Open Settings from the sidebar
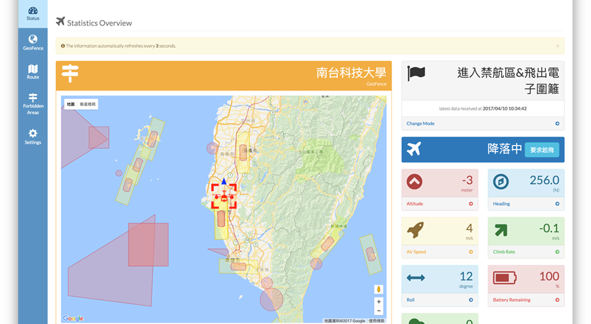The image size is (591, 324). coord(33,137)
